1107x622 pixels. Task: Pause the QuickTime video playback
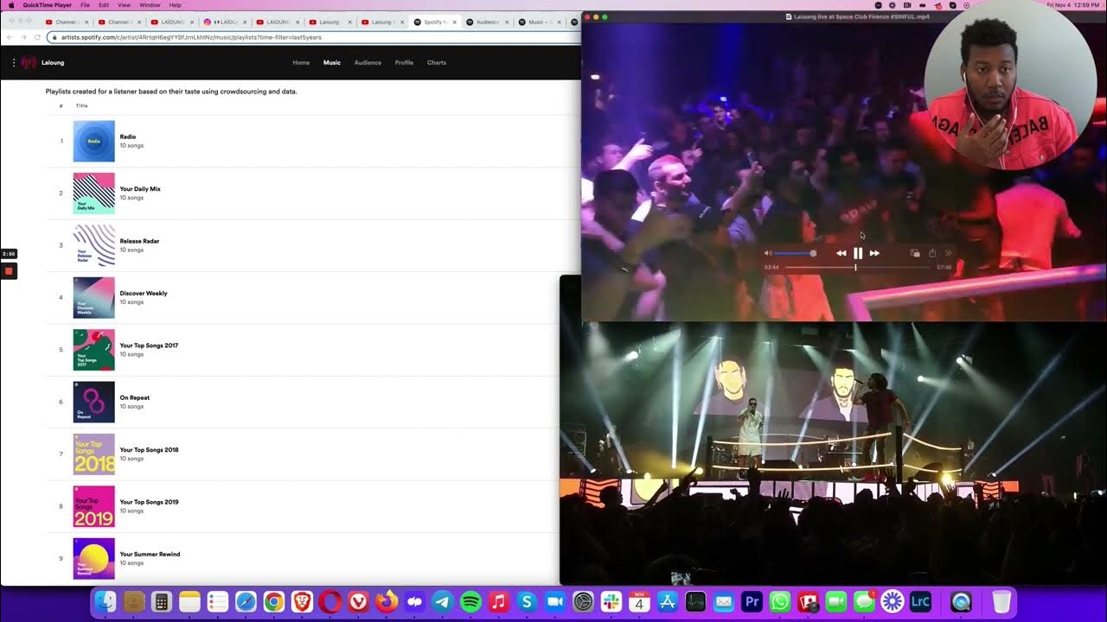858,253
